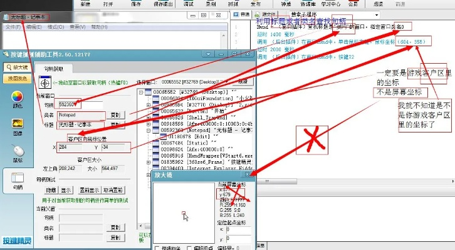Open the 搜索子程序 dropdown
Image resolution: width=455 pixels, height=250 pixels.
[375, 14]
